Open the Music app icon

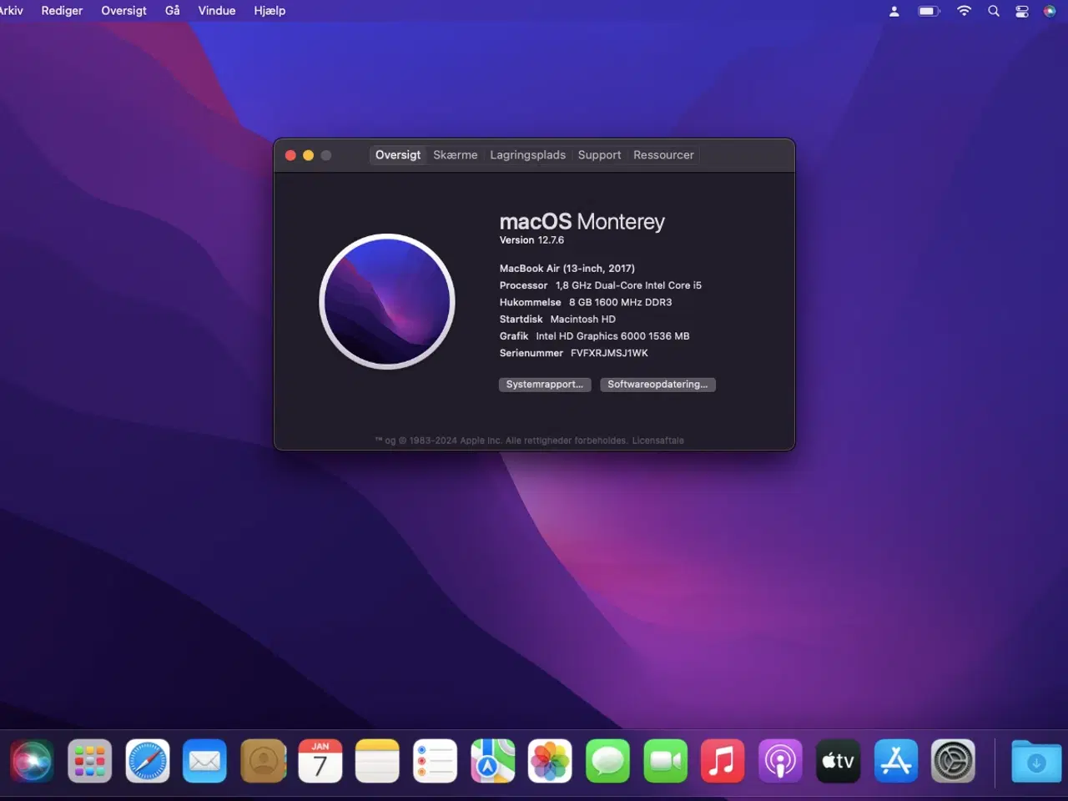[723, 761]
